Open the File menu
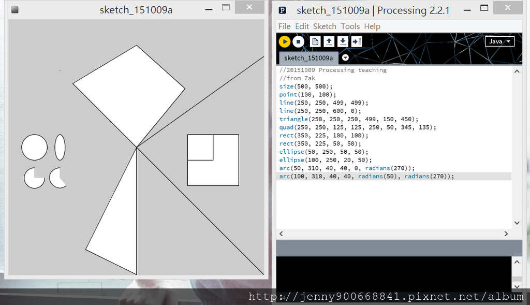Screen dimensions: 530x305 284,26
